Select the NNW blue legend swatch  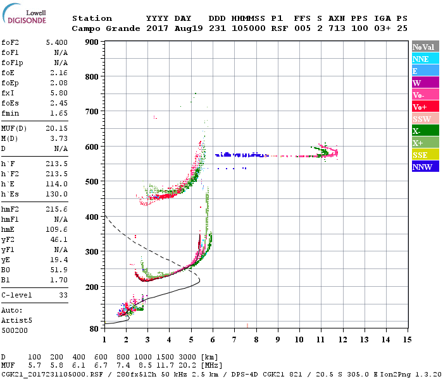coord(425,166)
